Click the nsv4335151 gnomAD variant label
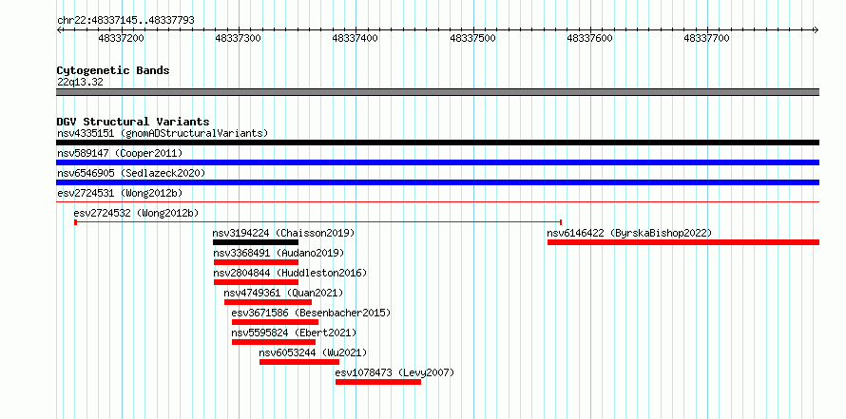Image resolution: width=846 pixels, height=419 pixels. [163, 133]
